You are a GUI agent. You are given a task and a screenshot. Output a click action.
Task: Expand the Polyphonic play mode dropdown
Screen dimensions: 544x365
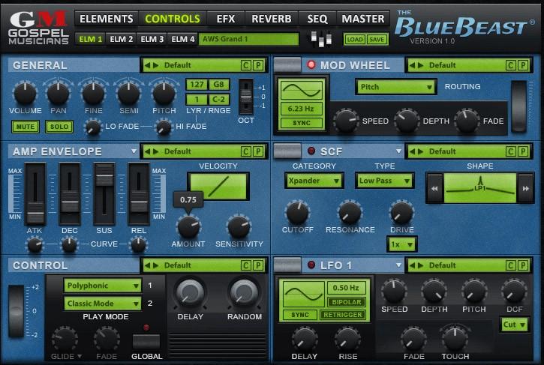[x=102, y=286]
